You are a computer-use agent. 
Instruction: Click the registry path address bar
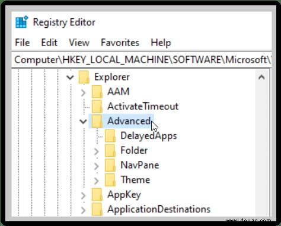coord(142,60)
